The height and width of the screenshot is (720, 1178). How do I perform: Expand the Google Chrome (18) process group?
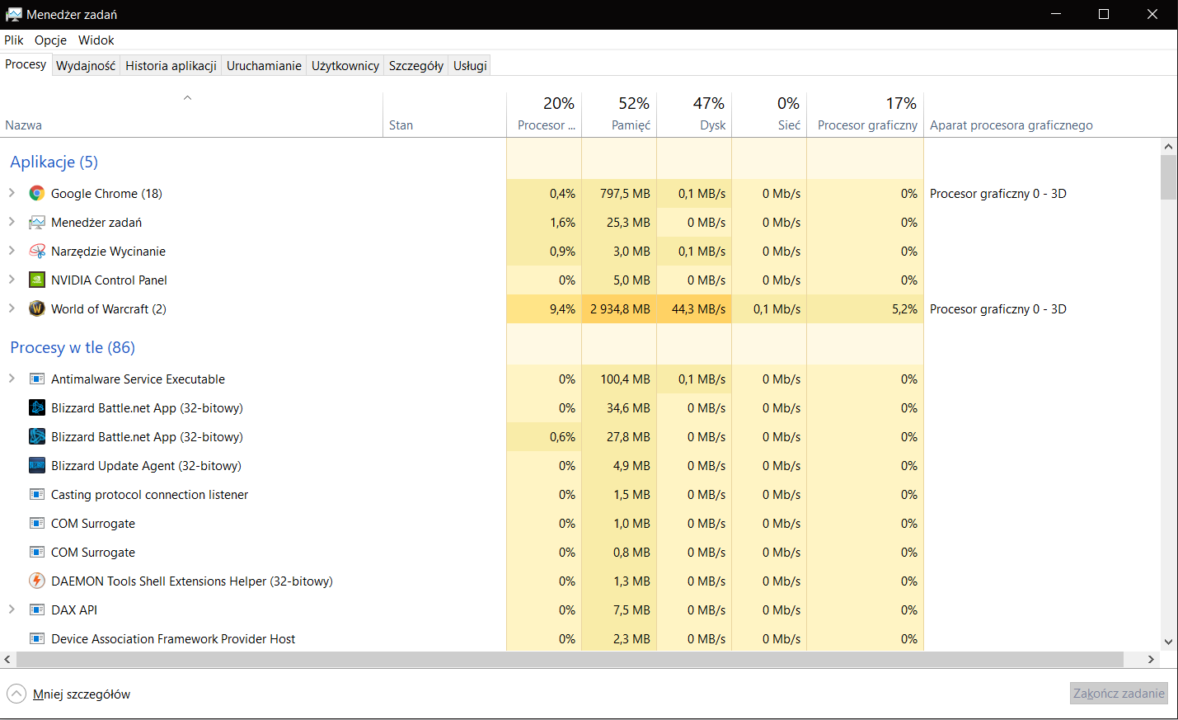coord(12,193)
